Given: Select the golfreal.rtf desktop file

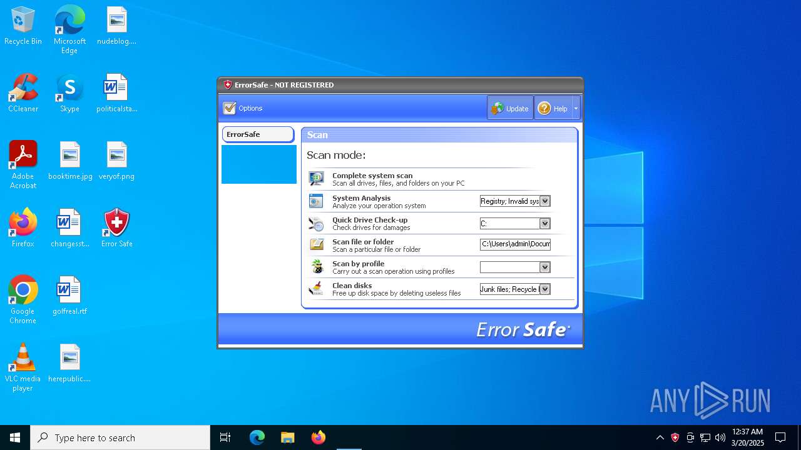Looking at the screenshot, I should pos(69,296).
